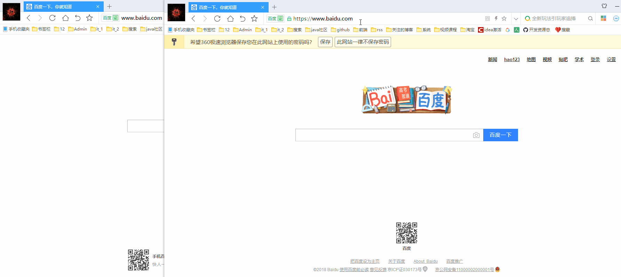The width and height of the screenshot is (621, 277).
Task: Open 系统 bookmark folder
Action: tap(424, 30)
